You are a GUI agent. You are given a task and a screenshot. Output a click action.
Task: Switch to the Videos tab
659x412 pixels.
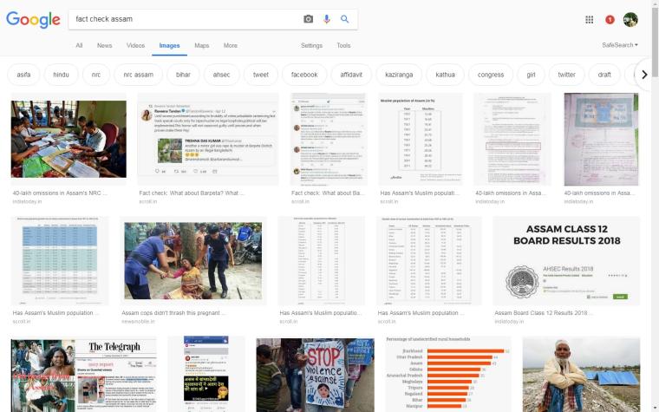[x=136, y=45]
